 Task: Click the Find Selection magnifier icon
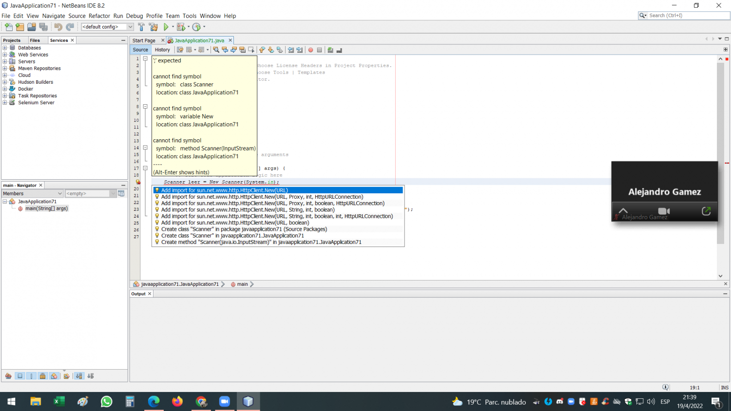point(216,50)
